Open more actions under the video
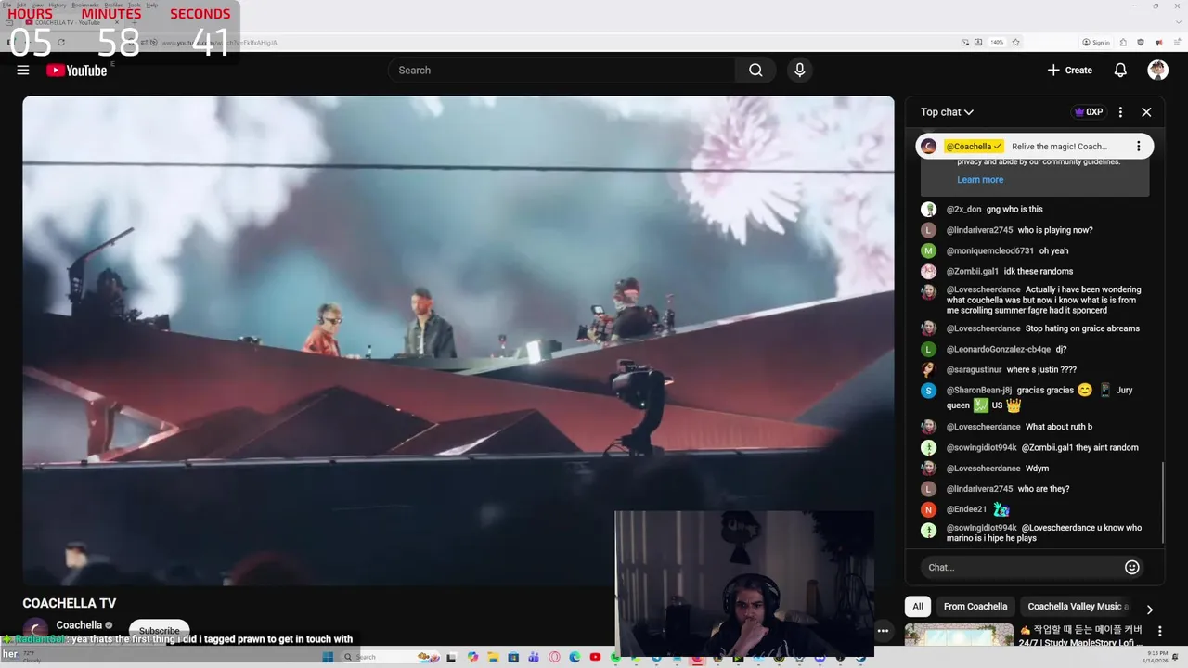 pos(883,631)
